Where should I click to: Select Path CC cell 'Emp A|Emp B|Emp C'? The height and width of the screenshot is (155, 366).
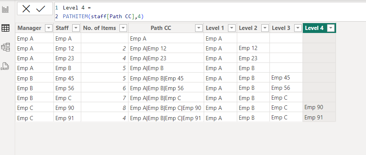coord(166,98)
